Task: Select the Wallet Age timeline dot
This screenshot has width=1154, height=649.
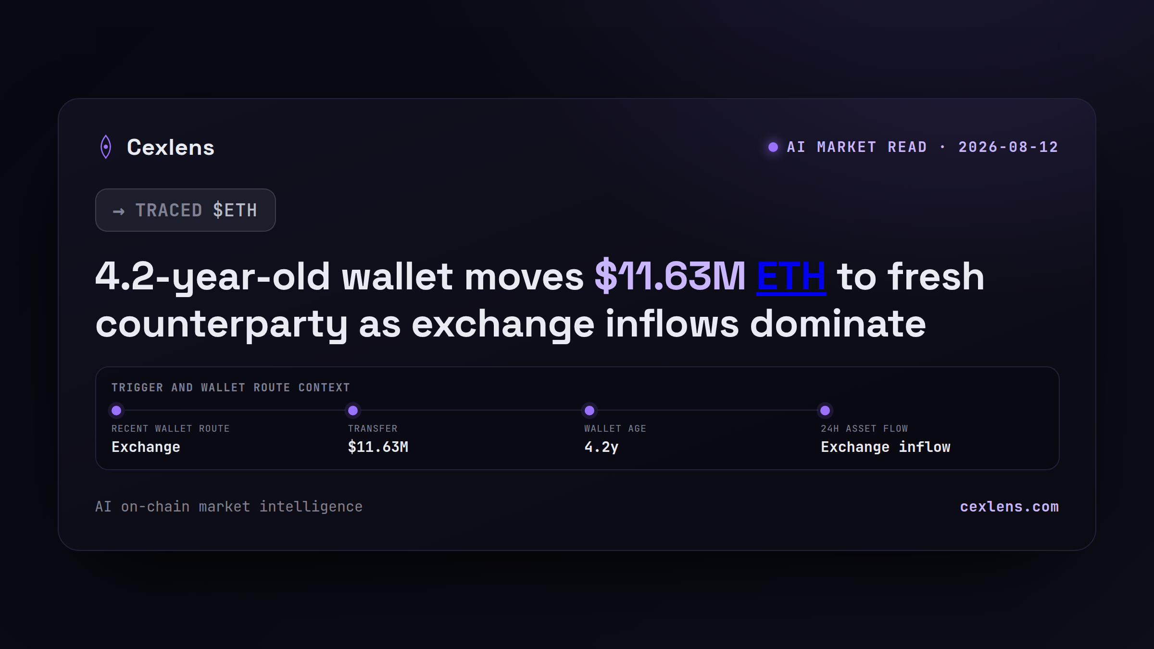Action: click(x=590, y=411)
